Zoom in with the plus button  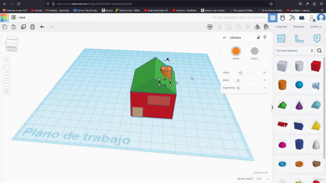tap(7, 75)
